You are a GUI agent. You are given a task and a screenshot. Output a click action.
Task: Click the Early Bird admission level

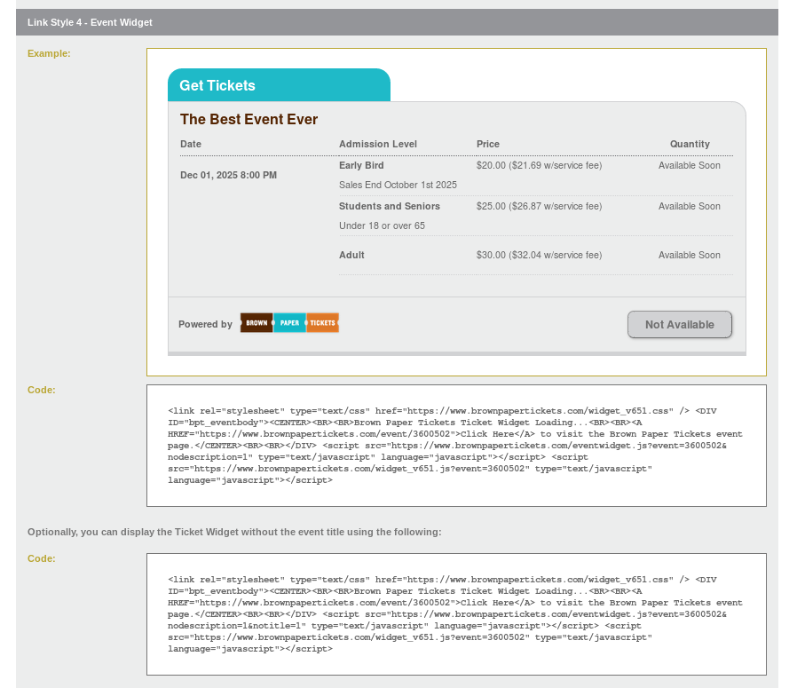(x=361, y=165)
